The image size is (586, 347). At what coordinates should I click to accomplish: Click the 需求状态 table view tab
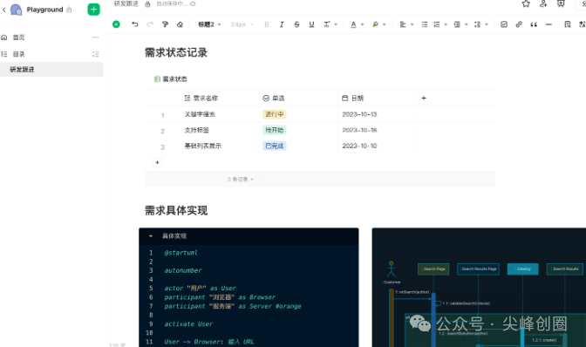tap(171, 78)
